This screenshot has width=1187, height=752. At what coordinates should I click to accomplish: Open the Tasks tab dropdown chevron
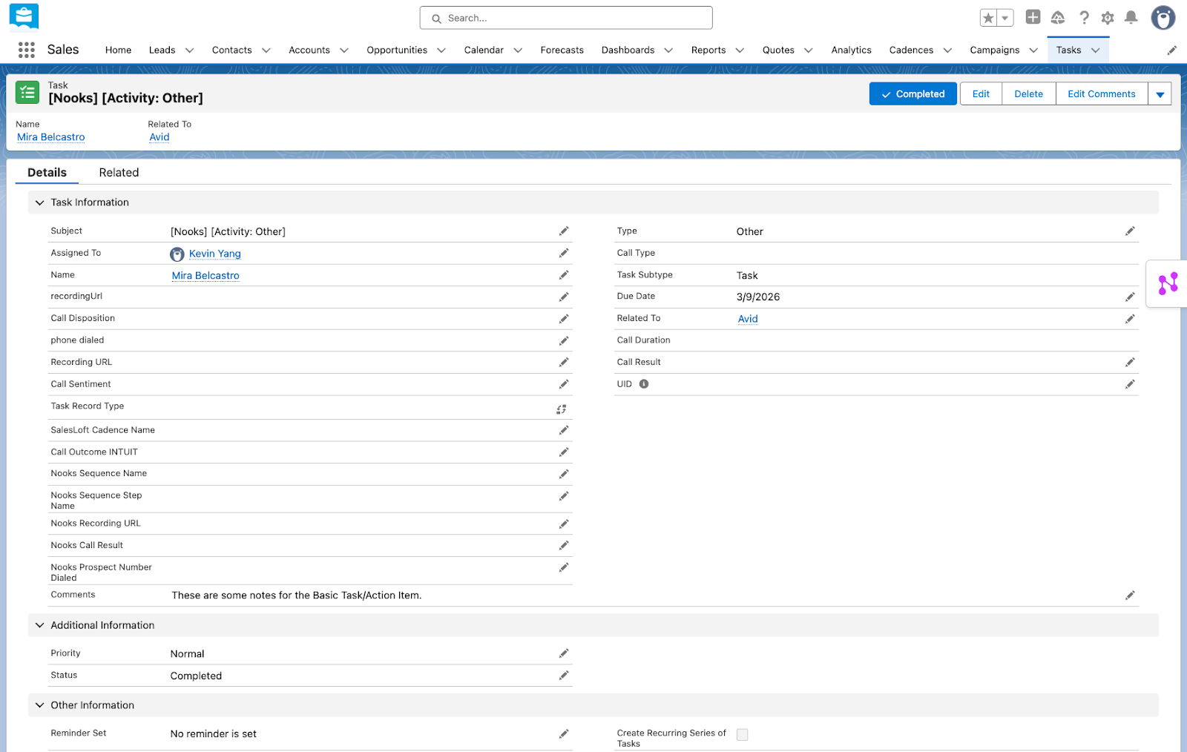coord(1095,50)
